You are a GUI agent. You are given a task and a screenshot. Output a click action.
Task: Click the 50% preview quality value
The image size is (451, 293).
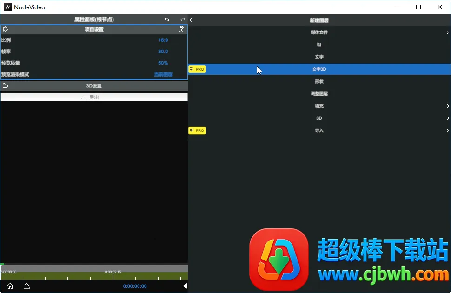(163, 63)
